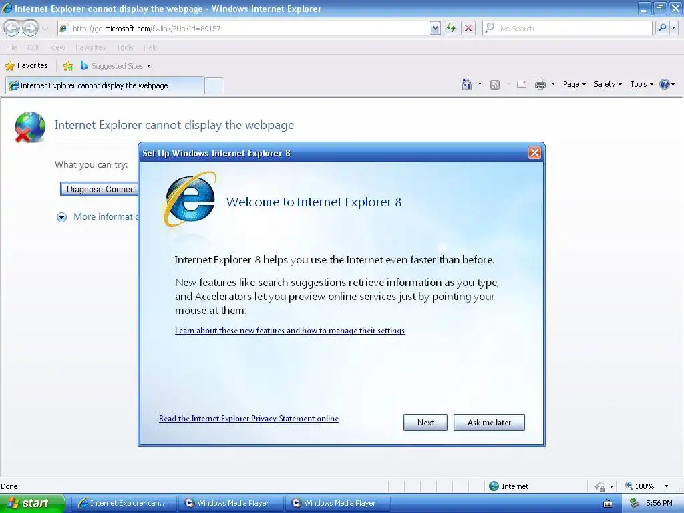Viewport: 684px width, 513px height.
Task: Expand the Home button dropdown arrow
Action: [480, 84]
